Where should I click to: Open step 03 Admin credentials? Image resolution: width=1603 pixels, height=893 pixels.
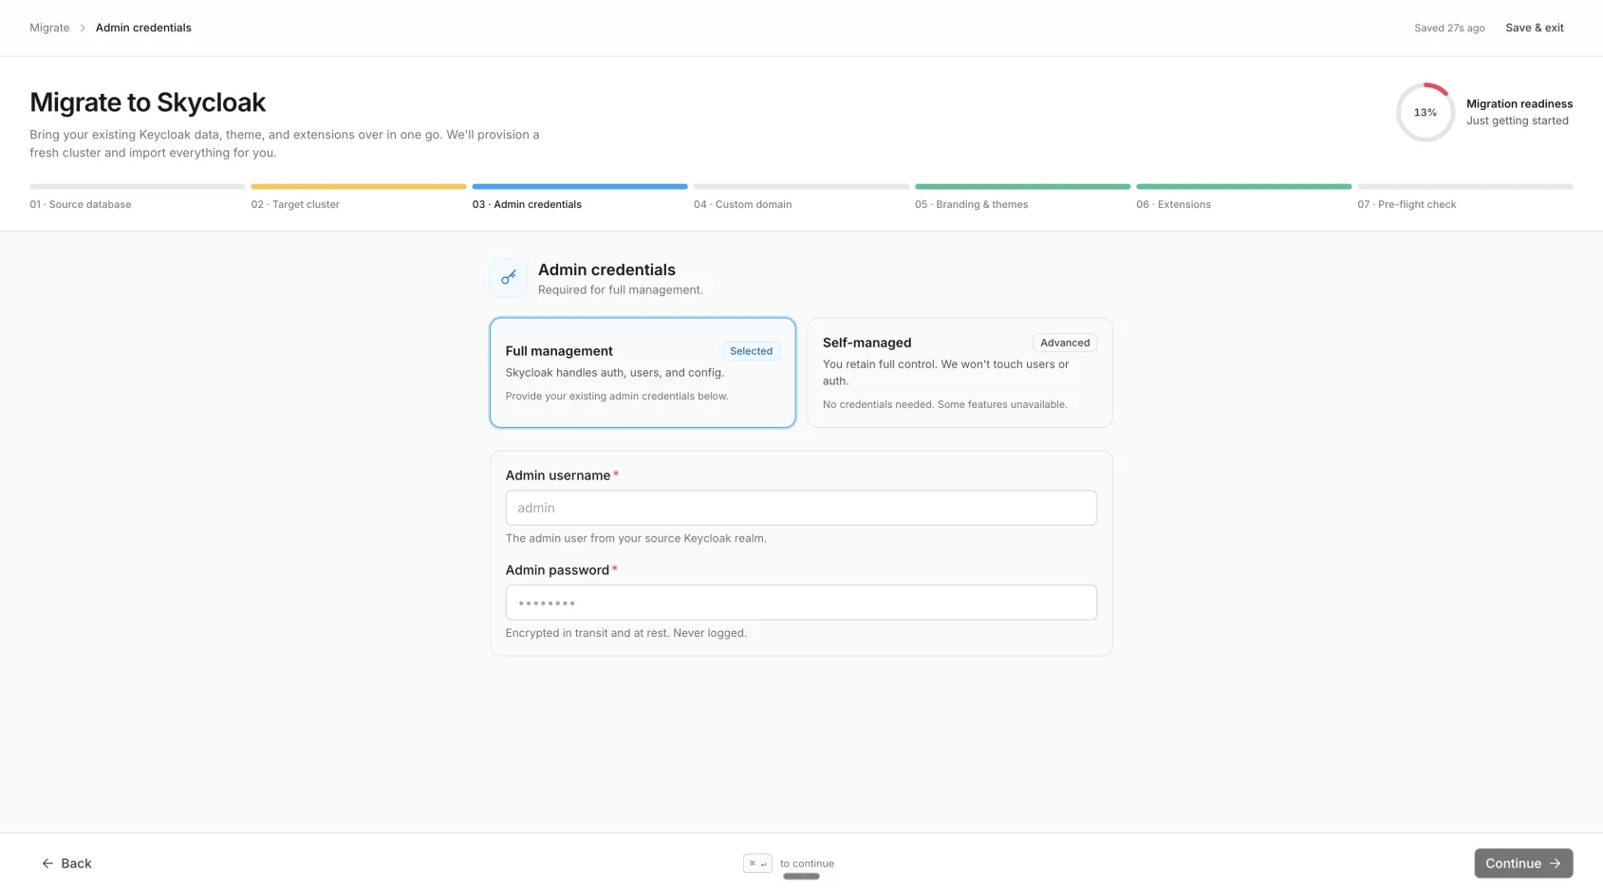580,197
